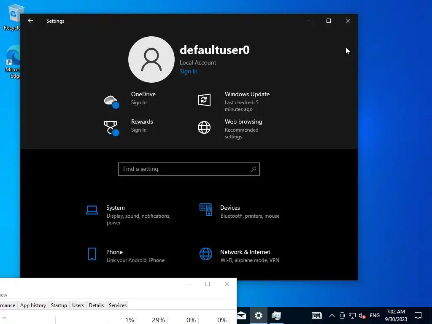Click the search magnifier icon

click(x=254, y=169)
